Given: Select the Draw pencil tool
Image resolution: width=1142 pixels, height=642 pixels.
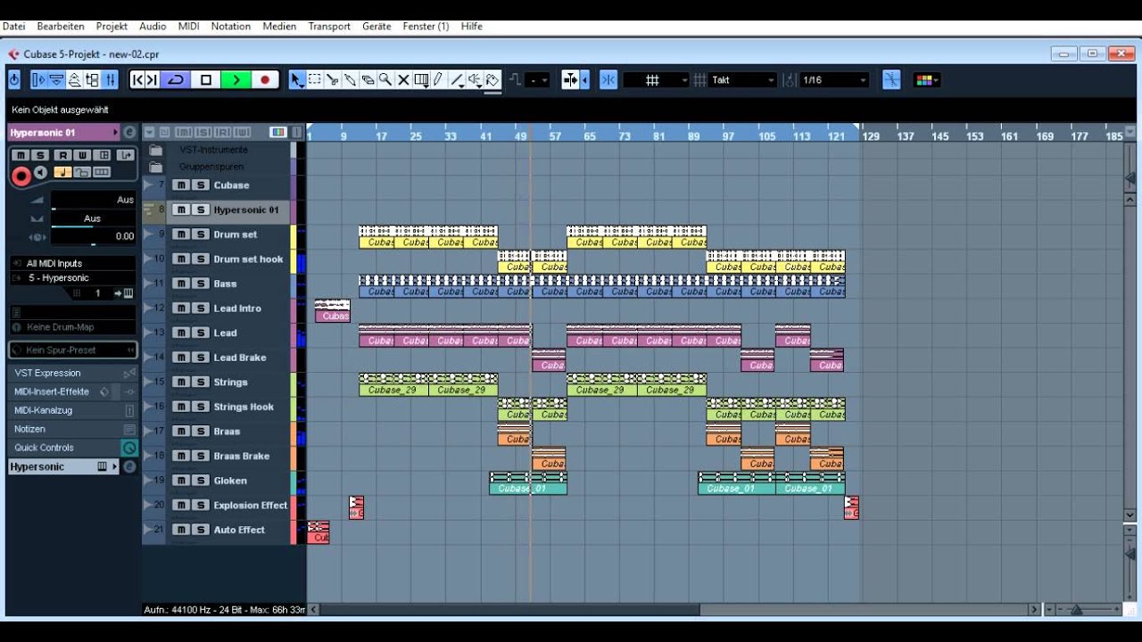Looking at the screenshot, I should click(x=438, y=80).
